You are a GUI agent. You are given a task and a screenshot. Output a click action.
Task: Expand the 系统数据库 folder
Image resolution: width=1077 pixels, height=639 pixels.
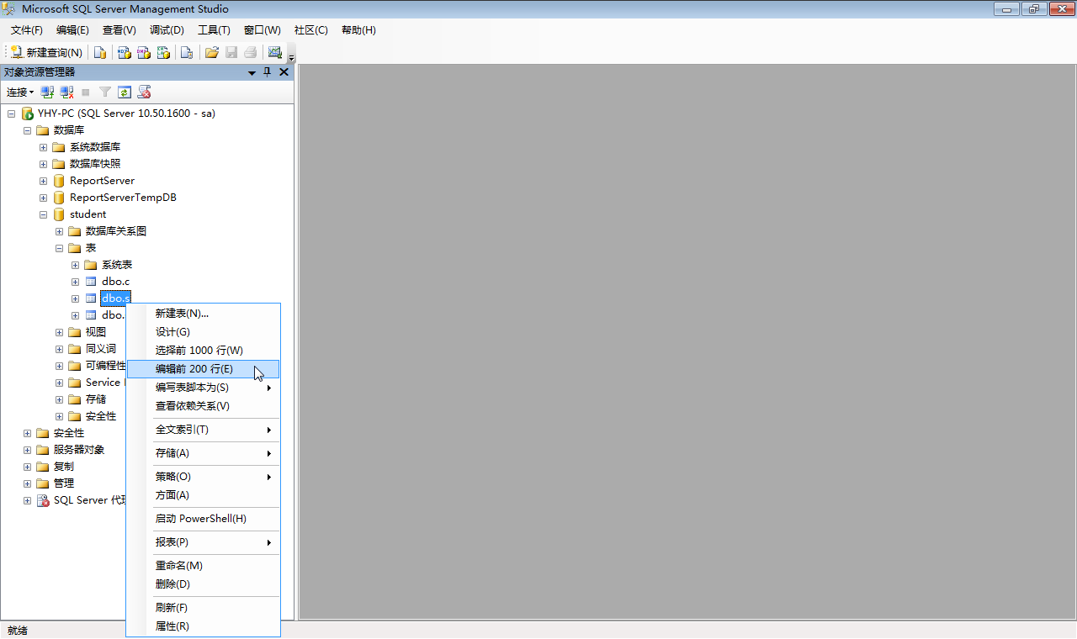click(x=43, y=147)
